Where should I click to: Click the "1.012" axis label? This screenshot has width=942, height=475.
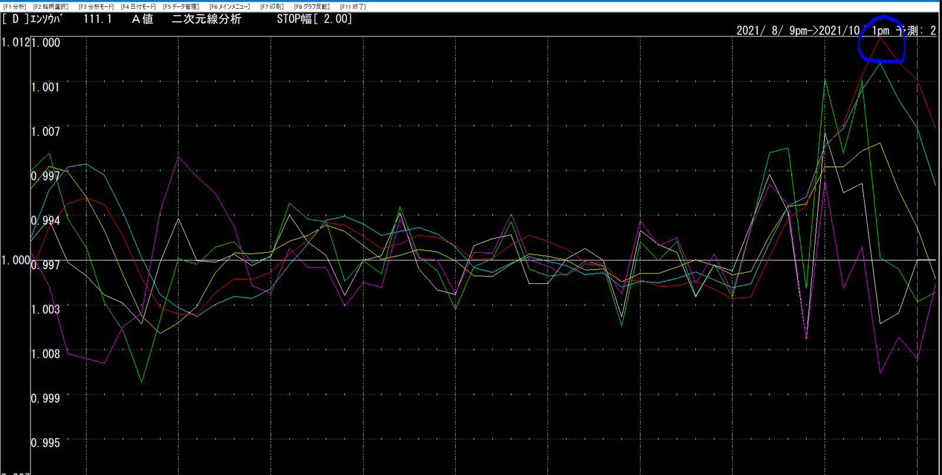pyautogui.click(x=15, y=42)
